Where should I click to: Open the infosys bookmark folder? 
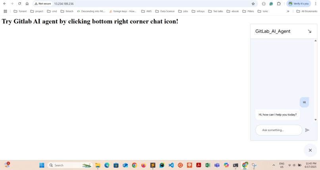pos(198,11)
